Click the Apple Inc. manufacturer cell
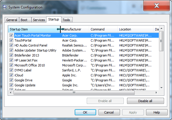This screenshot has height=120, width=172. coord(69,75)
